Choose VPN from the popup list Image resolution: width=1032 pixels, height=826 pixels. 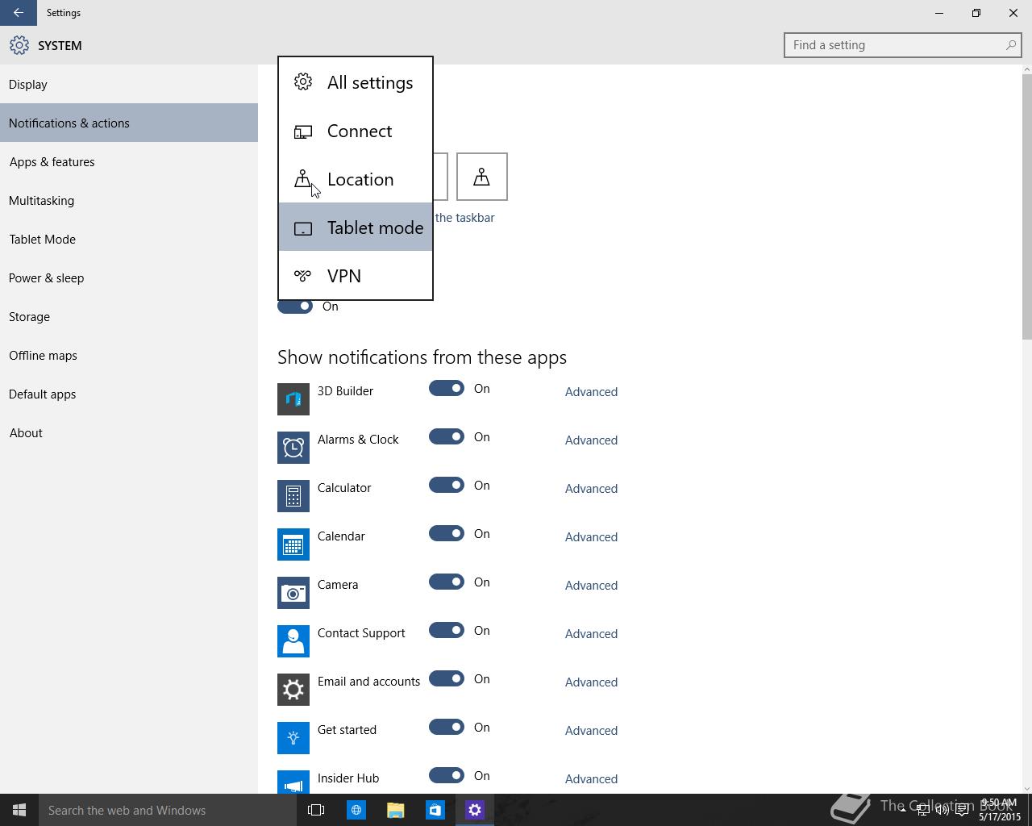tap(356, 276)
